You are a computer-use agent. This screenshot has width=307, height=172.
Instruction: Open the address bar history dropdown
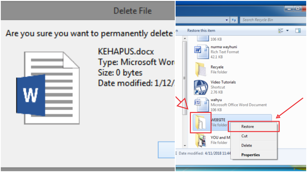click(x=227, y=20)
